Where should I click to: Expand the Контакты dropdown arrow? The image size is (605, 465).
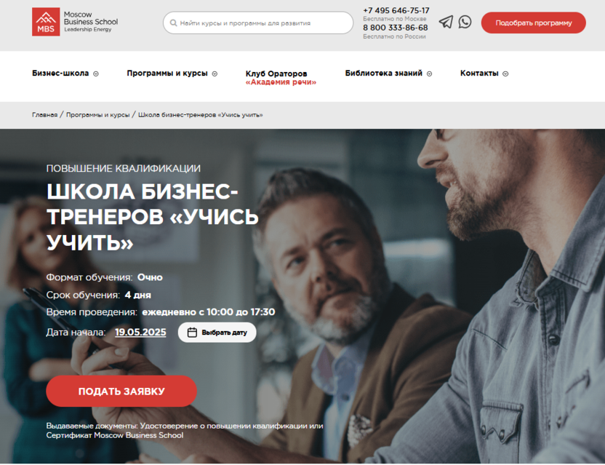click(x=505, y=73)
